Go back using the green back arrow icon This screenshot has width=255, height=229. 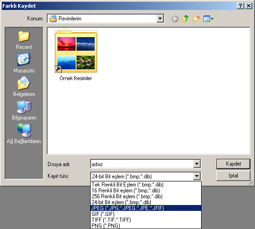click(x=175, y=19)
